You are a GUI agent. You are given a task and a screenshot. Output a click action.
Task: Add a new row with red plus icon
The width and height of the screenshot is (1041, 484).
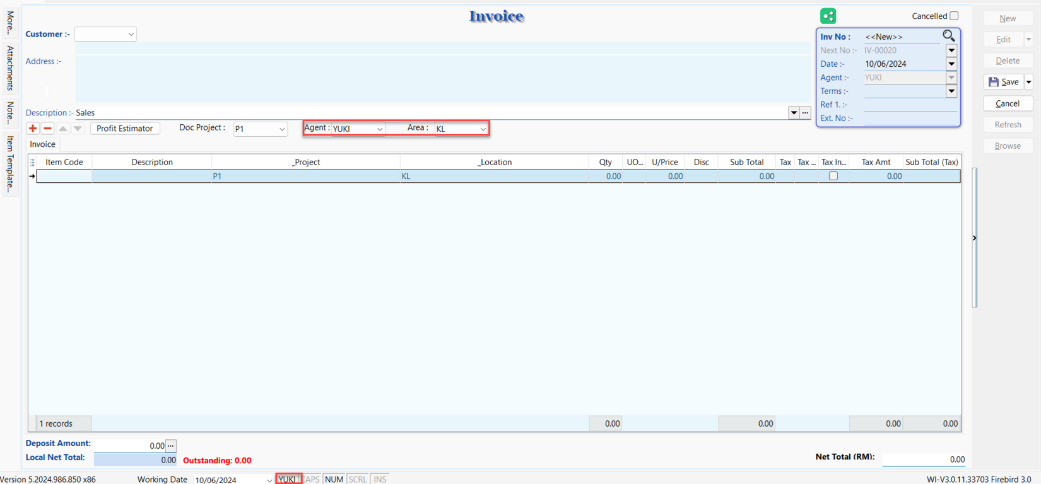[x=33, y=128]
